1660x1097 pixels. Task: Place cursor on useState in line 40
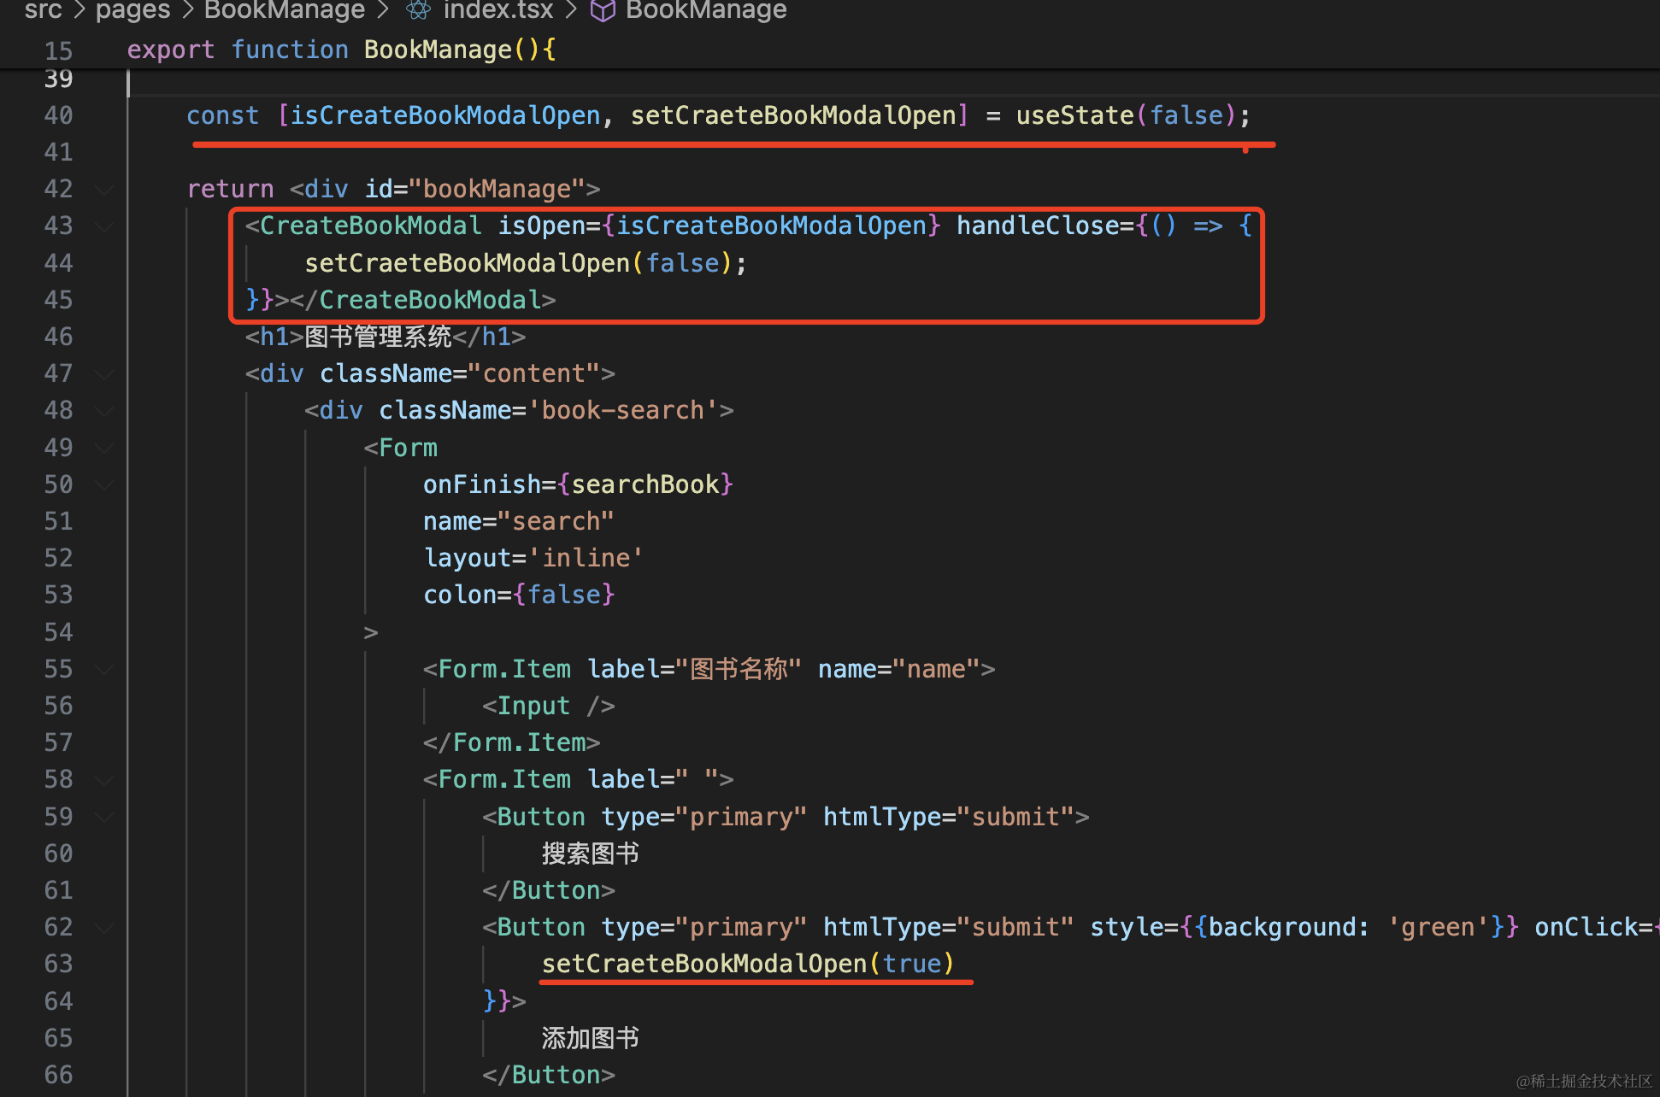[x=1074, y=115]
